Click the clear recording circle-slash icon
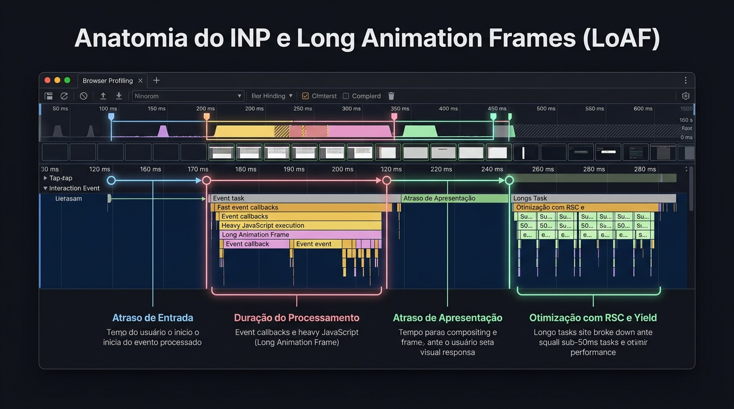Viewport: 734px width, 409px height. coord(84,96)
